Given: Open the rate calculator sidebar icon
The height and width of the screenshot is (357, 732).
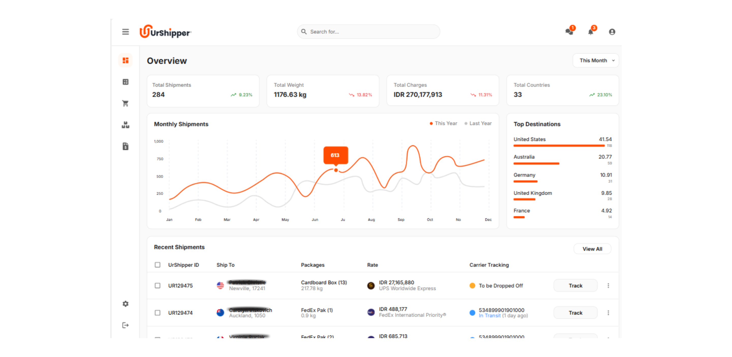Looking at the screenshot, I should [125, 82].
